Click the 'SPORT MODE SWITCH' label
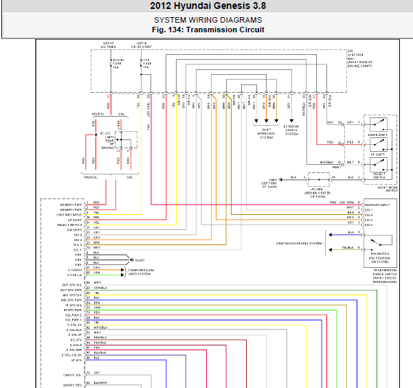 [x=387, y=189]
